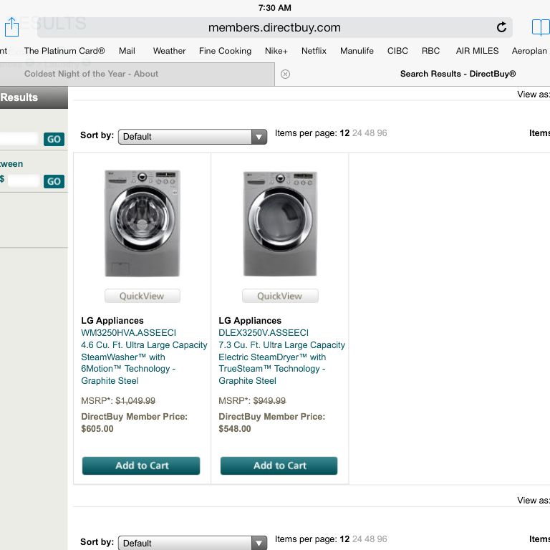This screenshot has height=550, width=550.
Task: Click the price range GO button
Action: tap(54, 181)
